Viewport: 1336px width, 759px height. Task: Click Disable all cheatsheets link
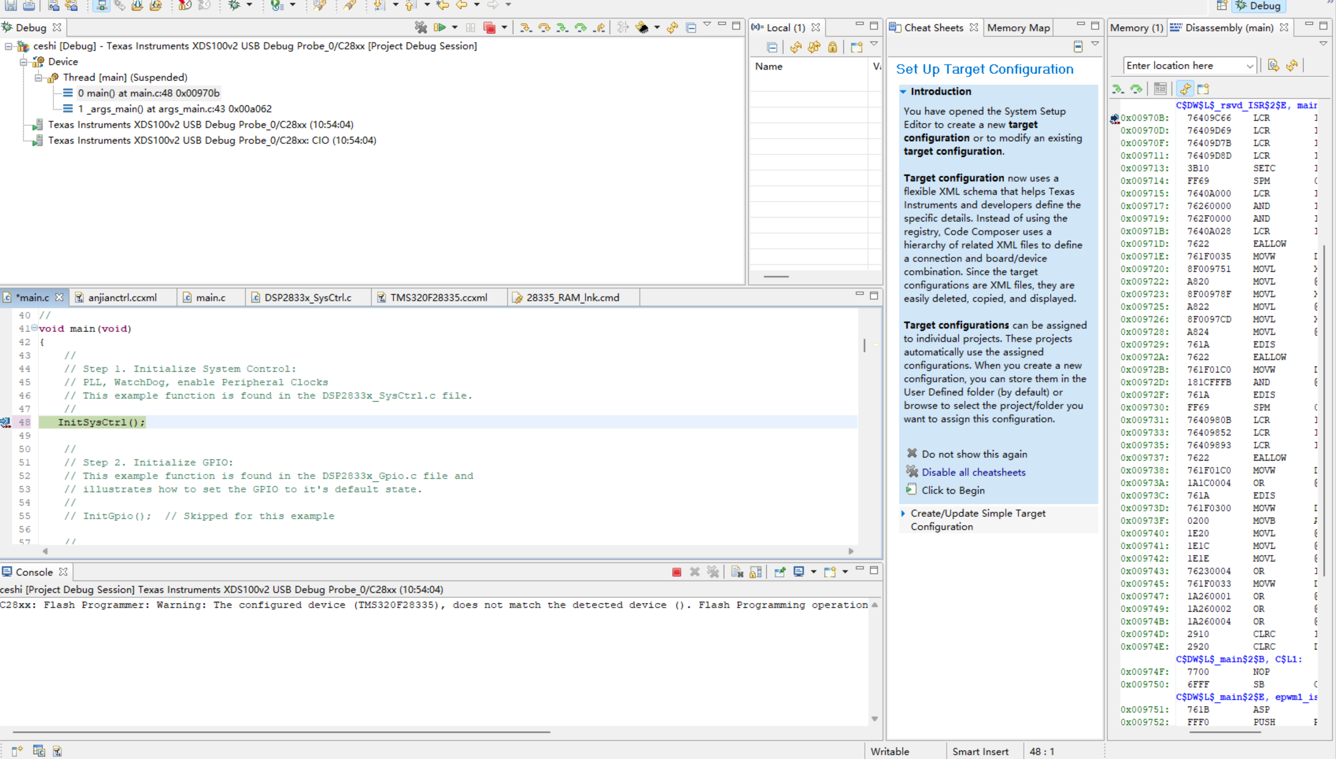click(973, 472)
